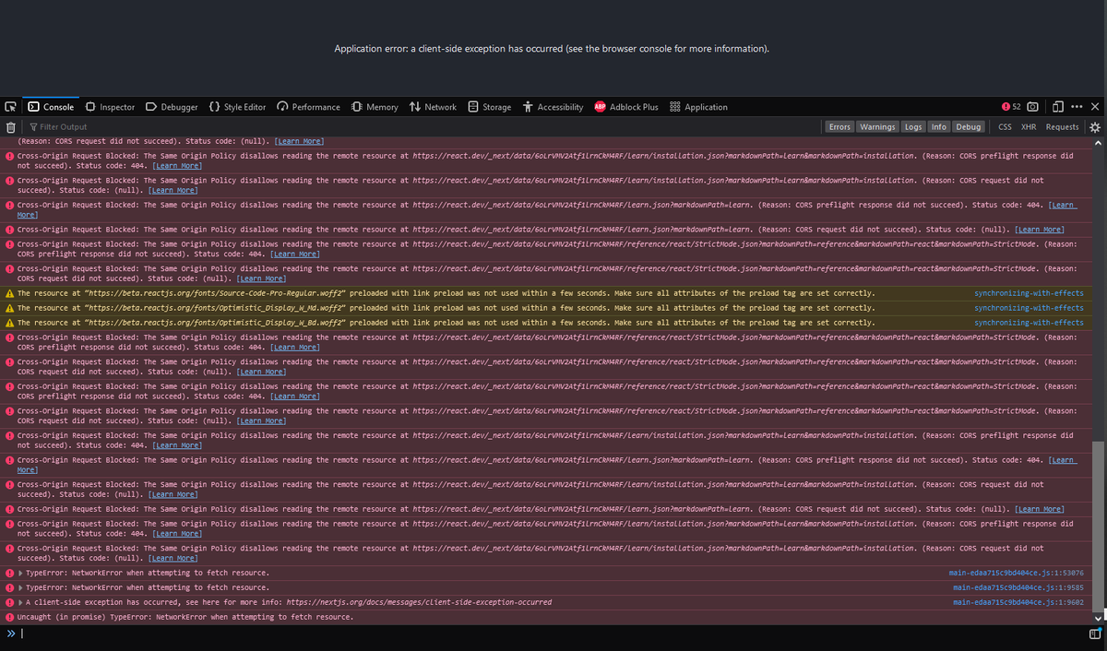
Task: Switch to the Console tab
Action: tap(51, 107)
